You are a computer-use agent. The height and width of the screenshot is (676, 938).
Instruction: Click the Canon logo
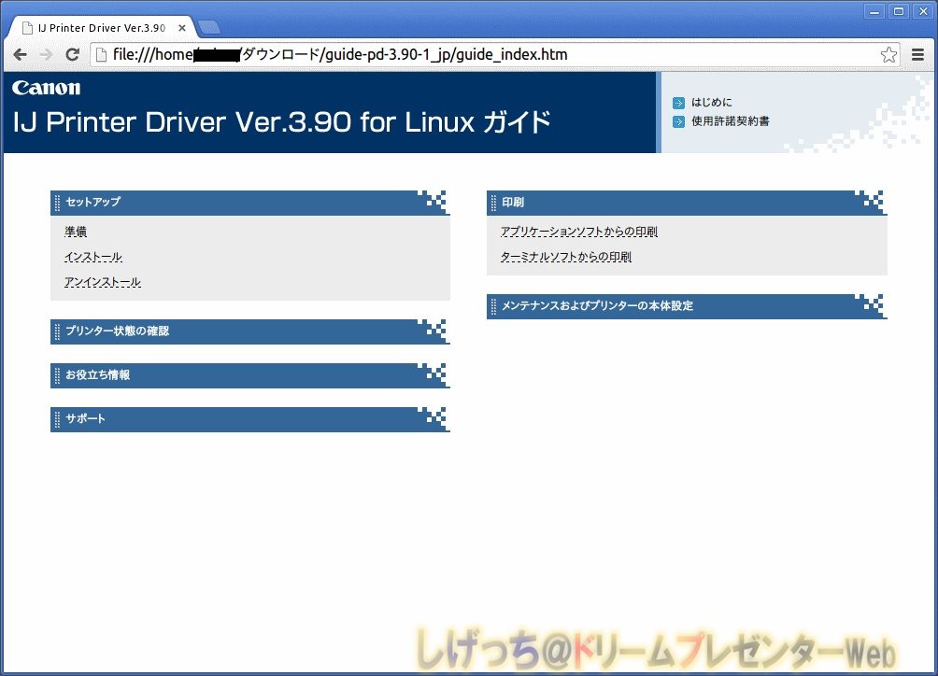click(46, 89)
